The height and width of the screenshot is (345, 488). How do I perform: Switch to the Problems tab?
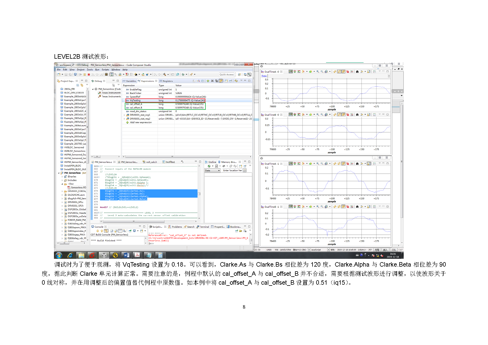point(175,227)
